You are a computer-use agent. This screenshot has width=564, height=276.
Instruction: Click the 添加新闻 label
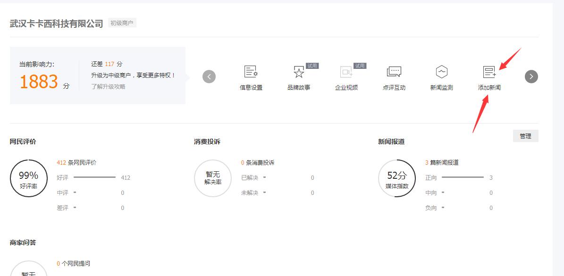point(489,88)
